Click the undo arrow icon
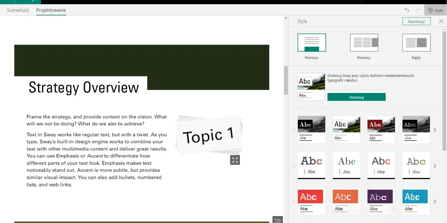The height and width of the screenshot is (223, 447). pos(407,10)
